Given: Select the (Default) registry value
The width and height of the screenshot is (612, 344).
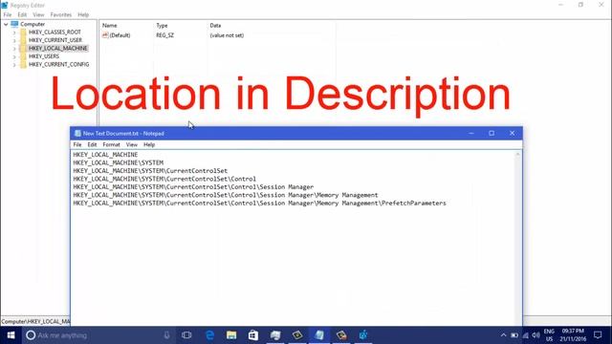Looking at the screenshot, I should (x=120, y=35).
